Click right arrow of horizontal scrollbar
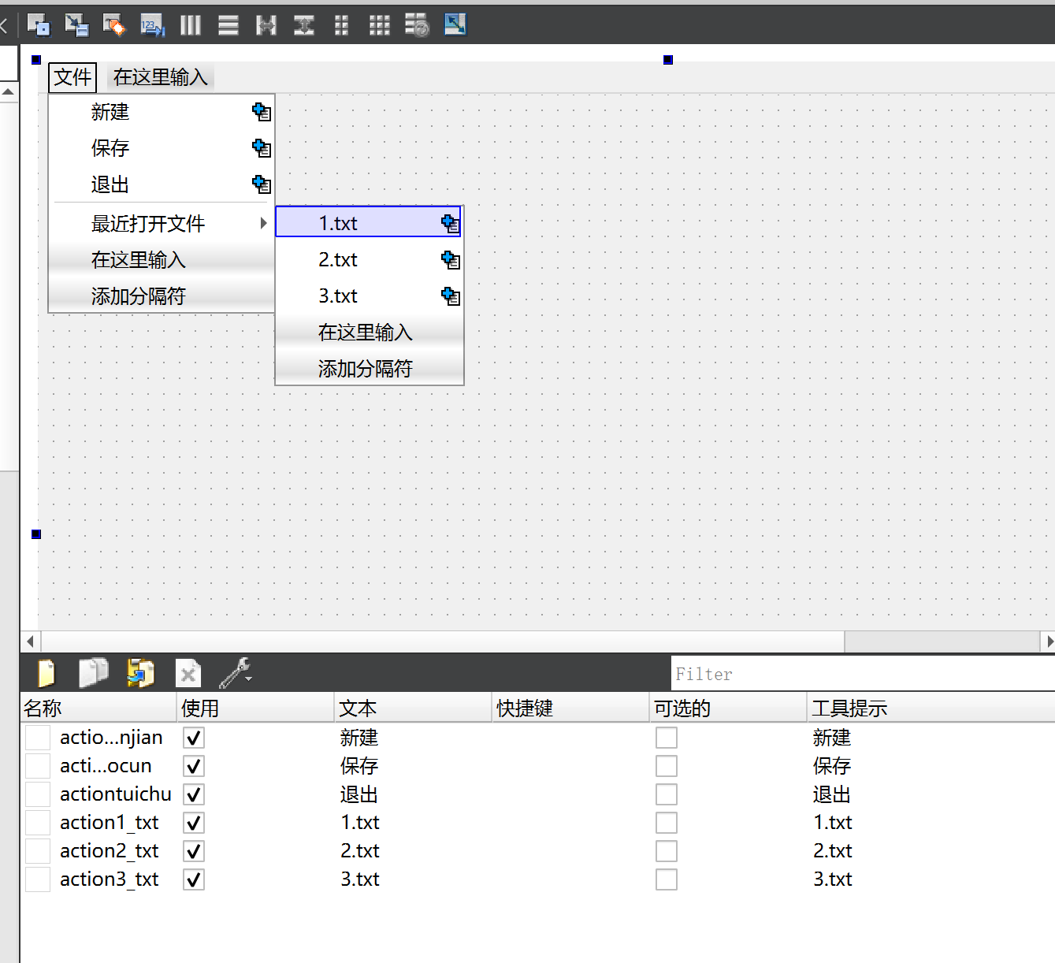The height and width of the screenshot is (963, 1055). tap(1049, 641)
